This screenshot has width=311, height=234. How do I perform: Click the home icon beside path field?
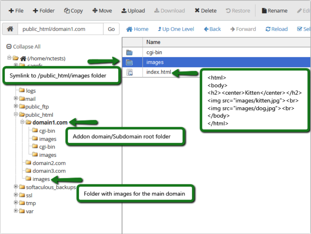[x=10, y=29]
